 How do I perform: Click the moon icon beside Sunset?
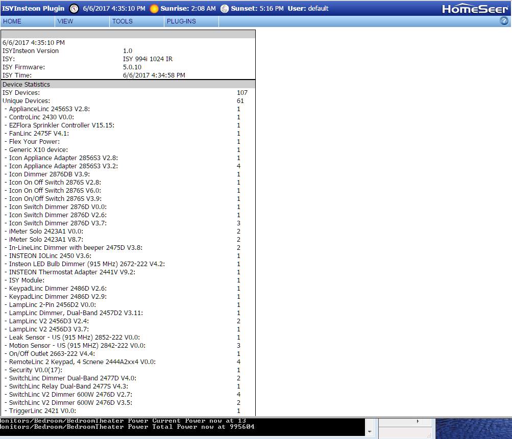224,9
